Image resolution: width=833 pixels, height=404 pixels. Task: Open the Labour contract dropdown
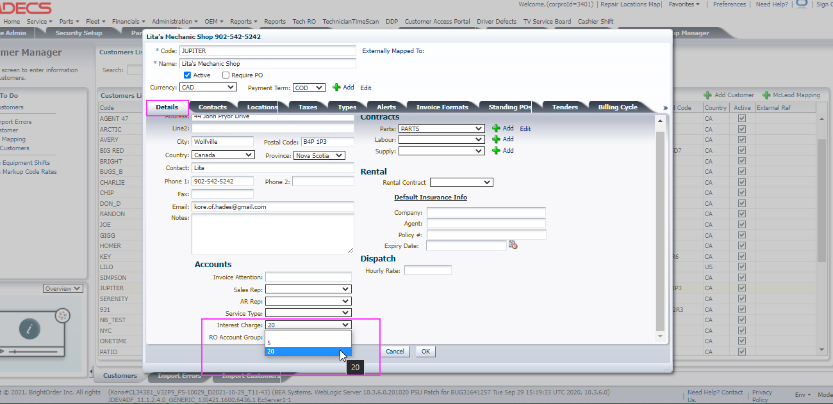pyautogui.click(x=441, y=139)
